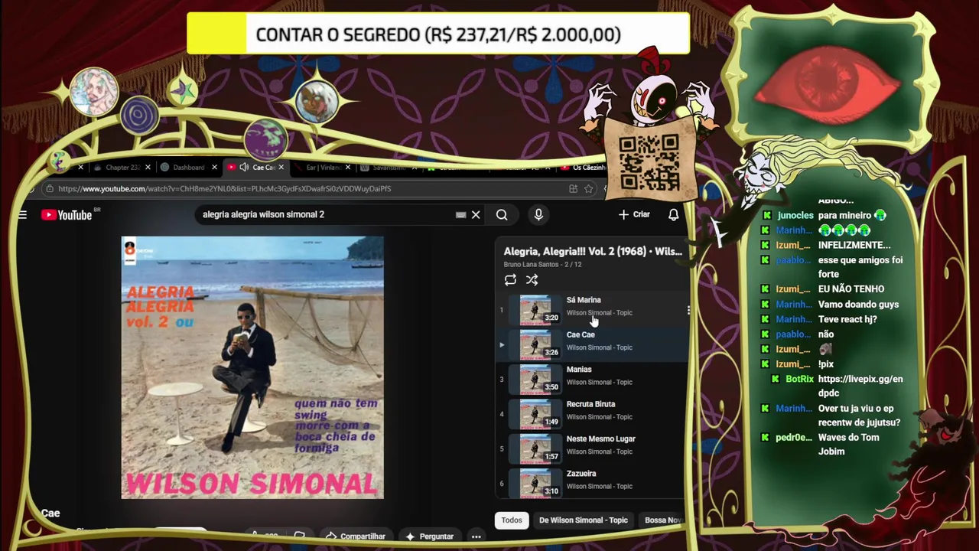Click the browser address bar URL
Viewport: 979px width, 551px height.
[x=224, y=189]
